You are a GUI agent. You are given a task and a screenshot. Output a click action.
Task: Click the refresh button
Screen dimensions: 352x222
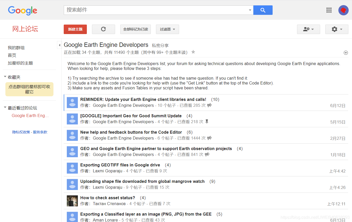click(x=103, y=29)
